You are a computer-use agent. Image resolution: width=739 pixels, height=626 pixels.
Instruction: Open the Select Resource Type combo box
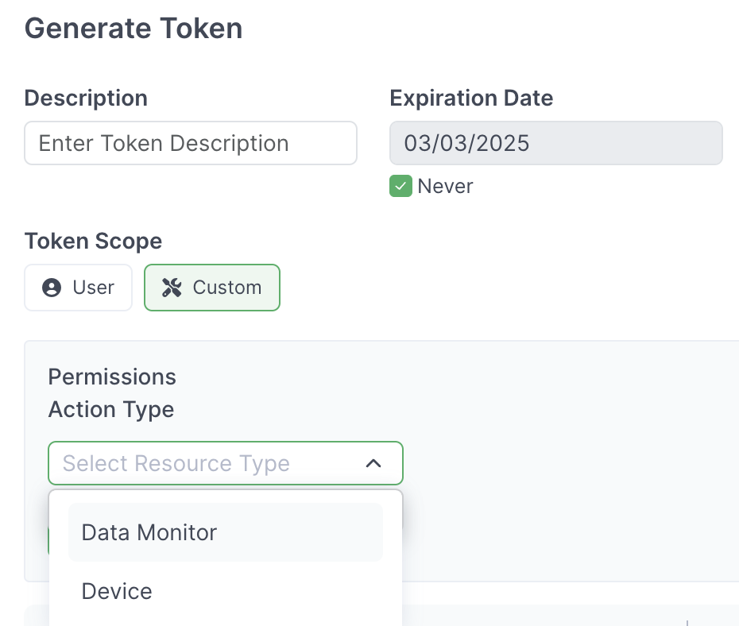pyautogui.click(x=226, y=463)
